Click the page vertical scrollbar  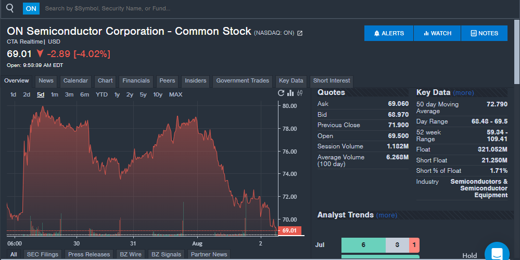(x=517, y=51)
